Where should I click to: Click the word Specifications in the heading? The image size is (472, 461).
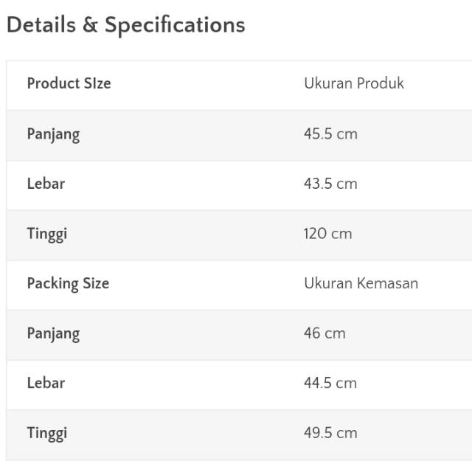click(x=175, y=26)
